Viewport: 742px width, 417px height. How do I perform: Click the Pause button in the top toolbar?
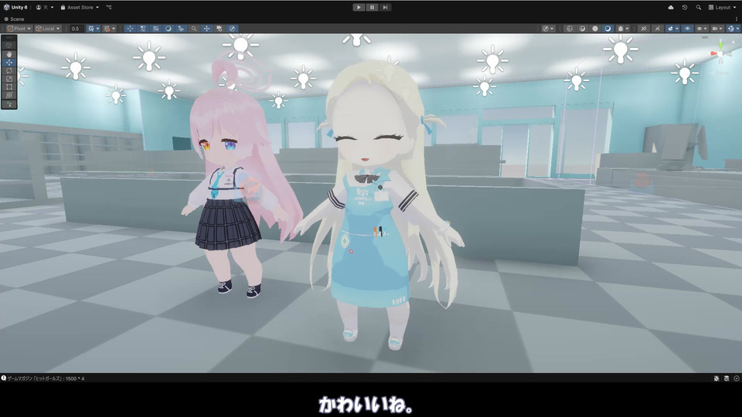tap(372, 7)
